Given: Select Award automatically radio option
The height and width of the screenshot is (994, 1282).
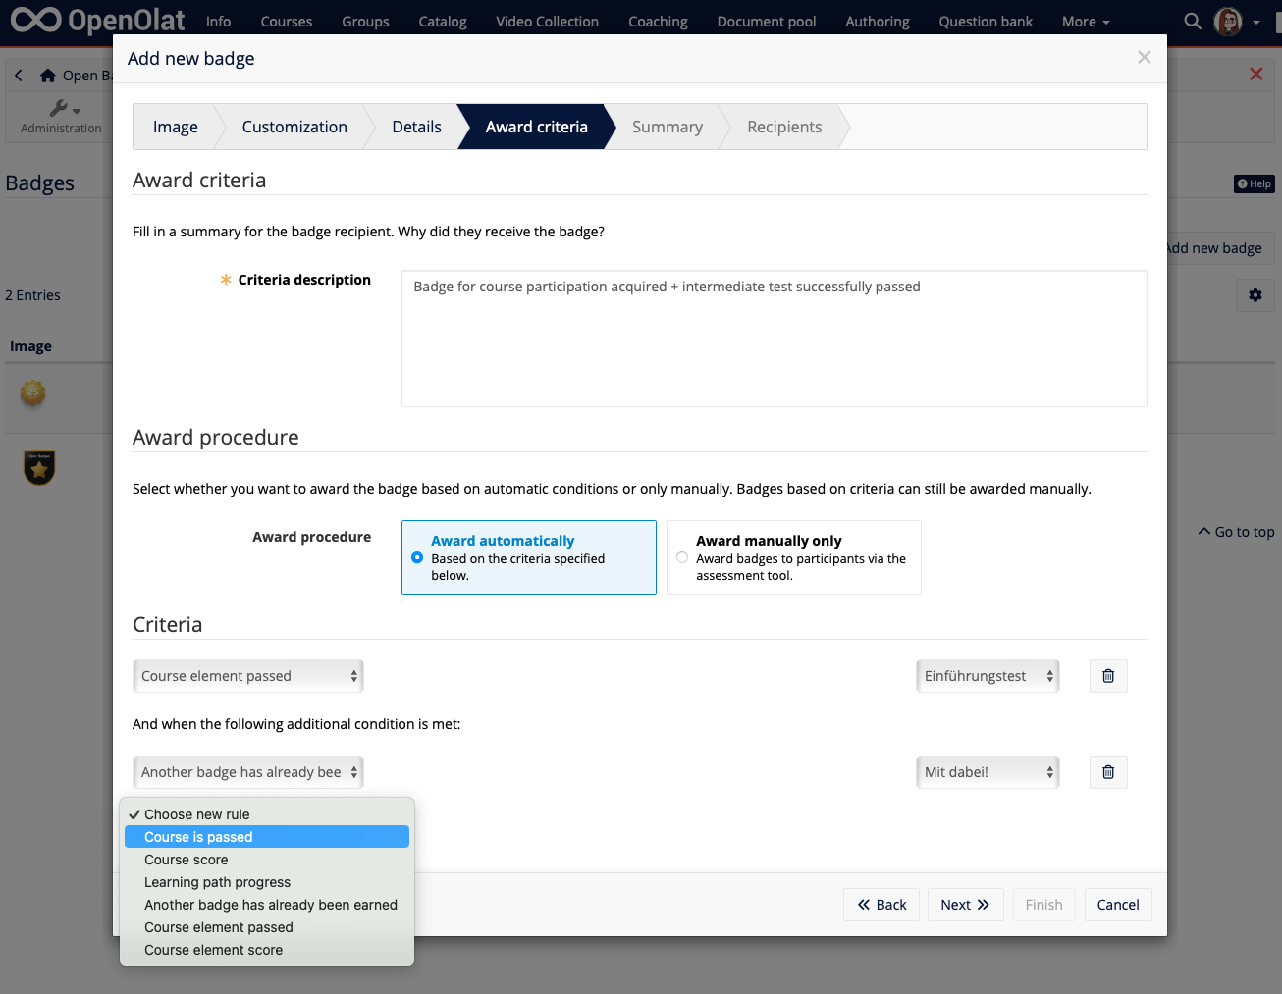Looking at the screenshot, I should [x=417, y=557].
